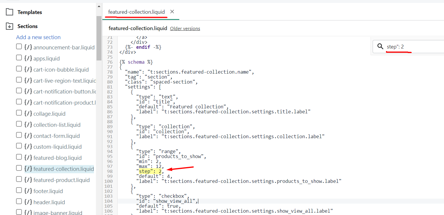Open featured-collection.liquid from the sidebar list
The height and width of the screenshot is (215, 444).
tap(64, 169)
